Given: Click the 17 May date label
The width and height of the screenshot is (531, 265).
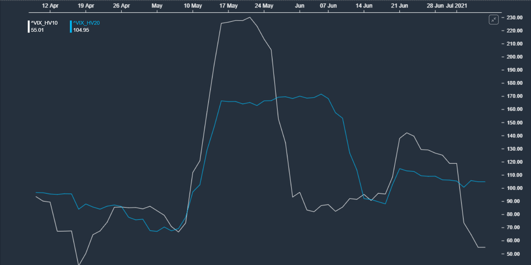Looking at the screenshot, I should point(228,6).
